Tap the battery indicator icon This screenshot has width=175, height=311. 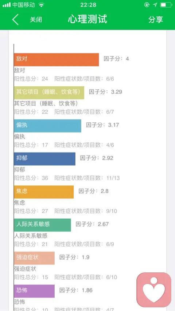(x=166, y=5)
